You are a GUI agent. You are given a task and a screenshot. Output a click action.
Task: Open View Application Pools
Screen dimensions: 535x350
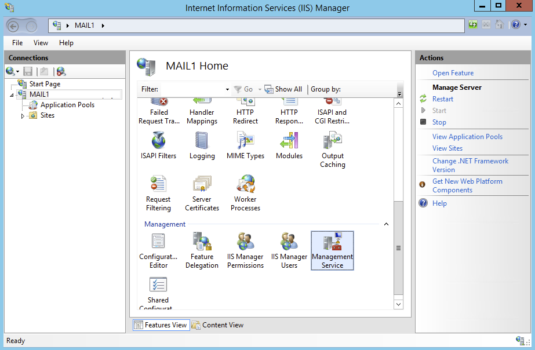click(x=467, y=136)
